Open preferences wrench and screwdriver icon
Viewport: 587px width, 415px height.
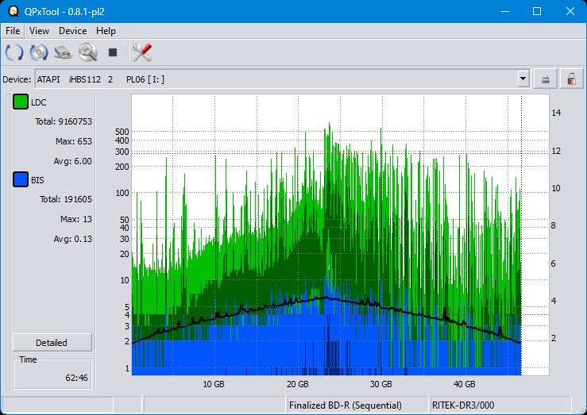tap(142, 53)
